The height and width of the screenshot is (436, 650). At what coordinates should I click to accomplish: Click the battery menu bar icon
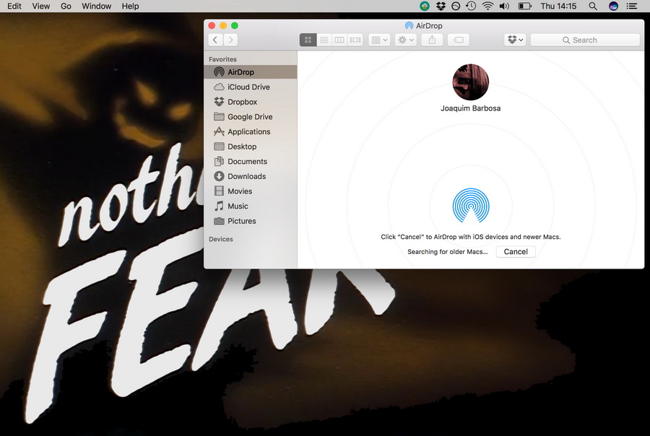[525, 6]
